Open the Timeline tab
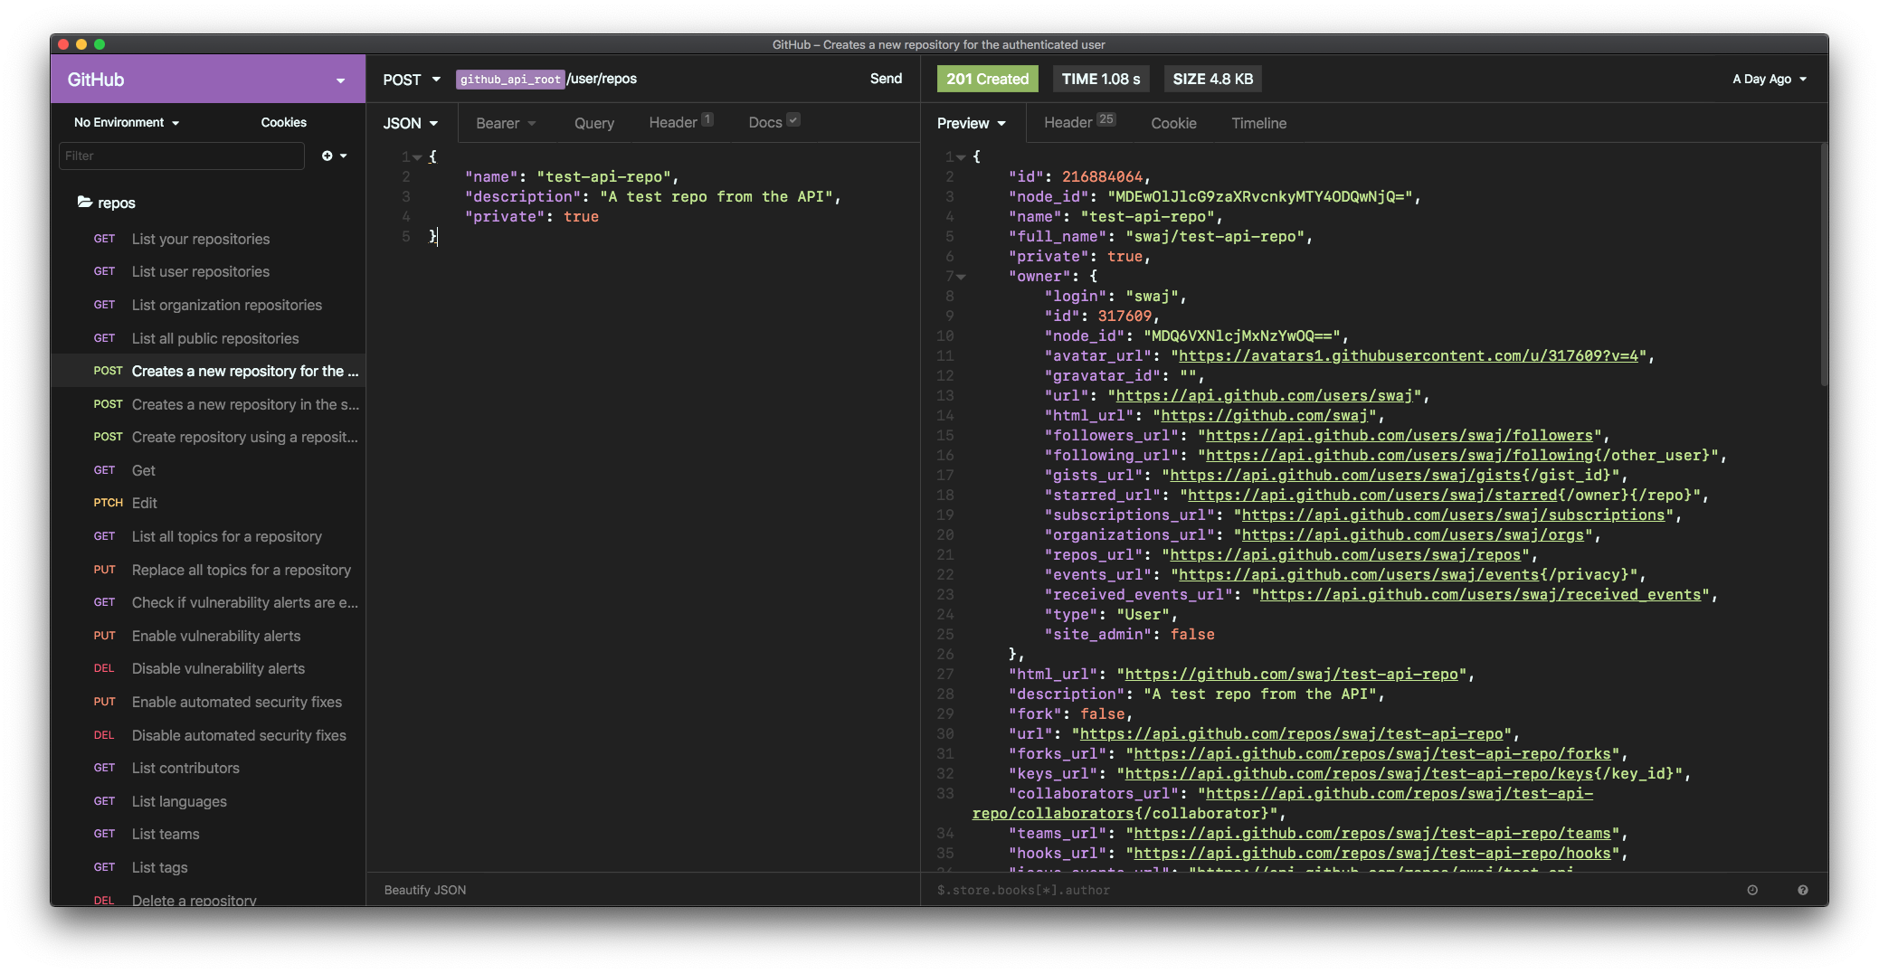Screen dimensions: 1879x973 point(1258,123)
